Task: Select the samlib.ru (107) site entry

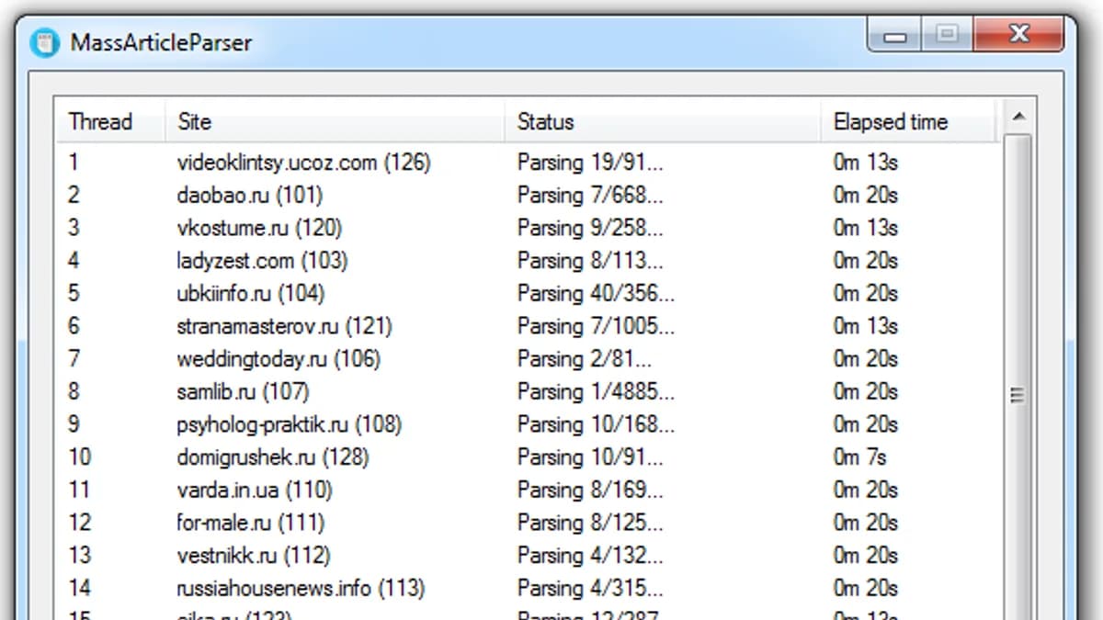Action: [243, 392]
